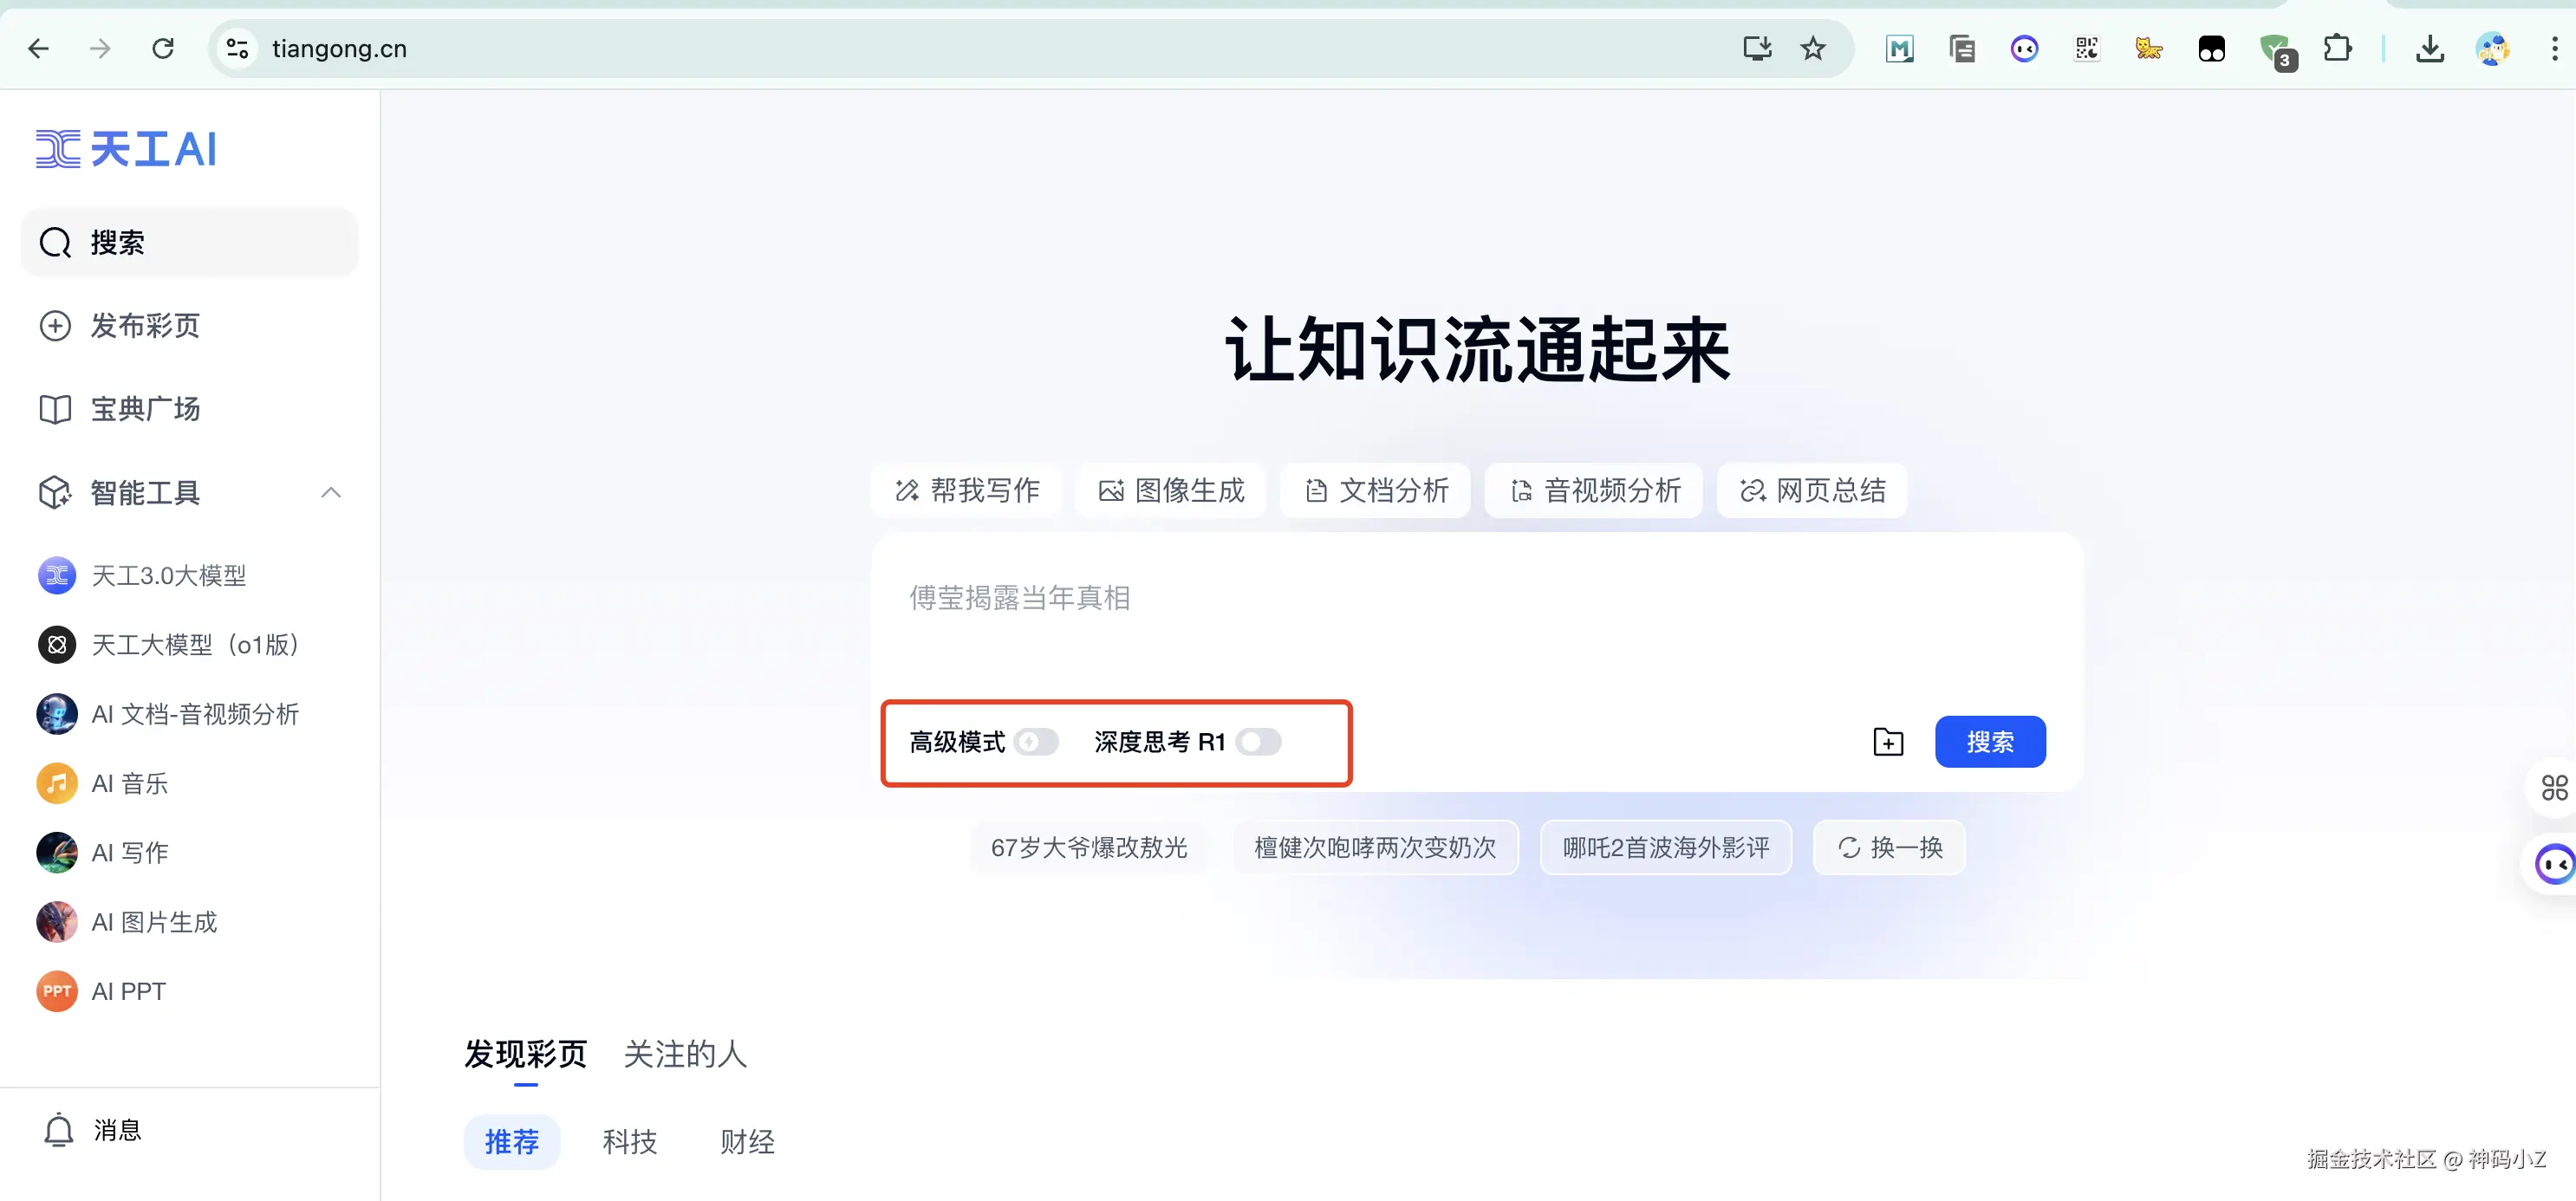
Task: Select the 科技 category tab
Action: [x=630, y=1142]
